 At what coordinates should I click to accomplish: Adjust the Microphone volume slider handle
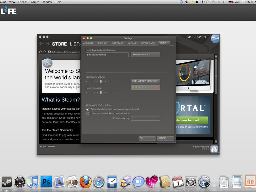[x=101, y=81]
